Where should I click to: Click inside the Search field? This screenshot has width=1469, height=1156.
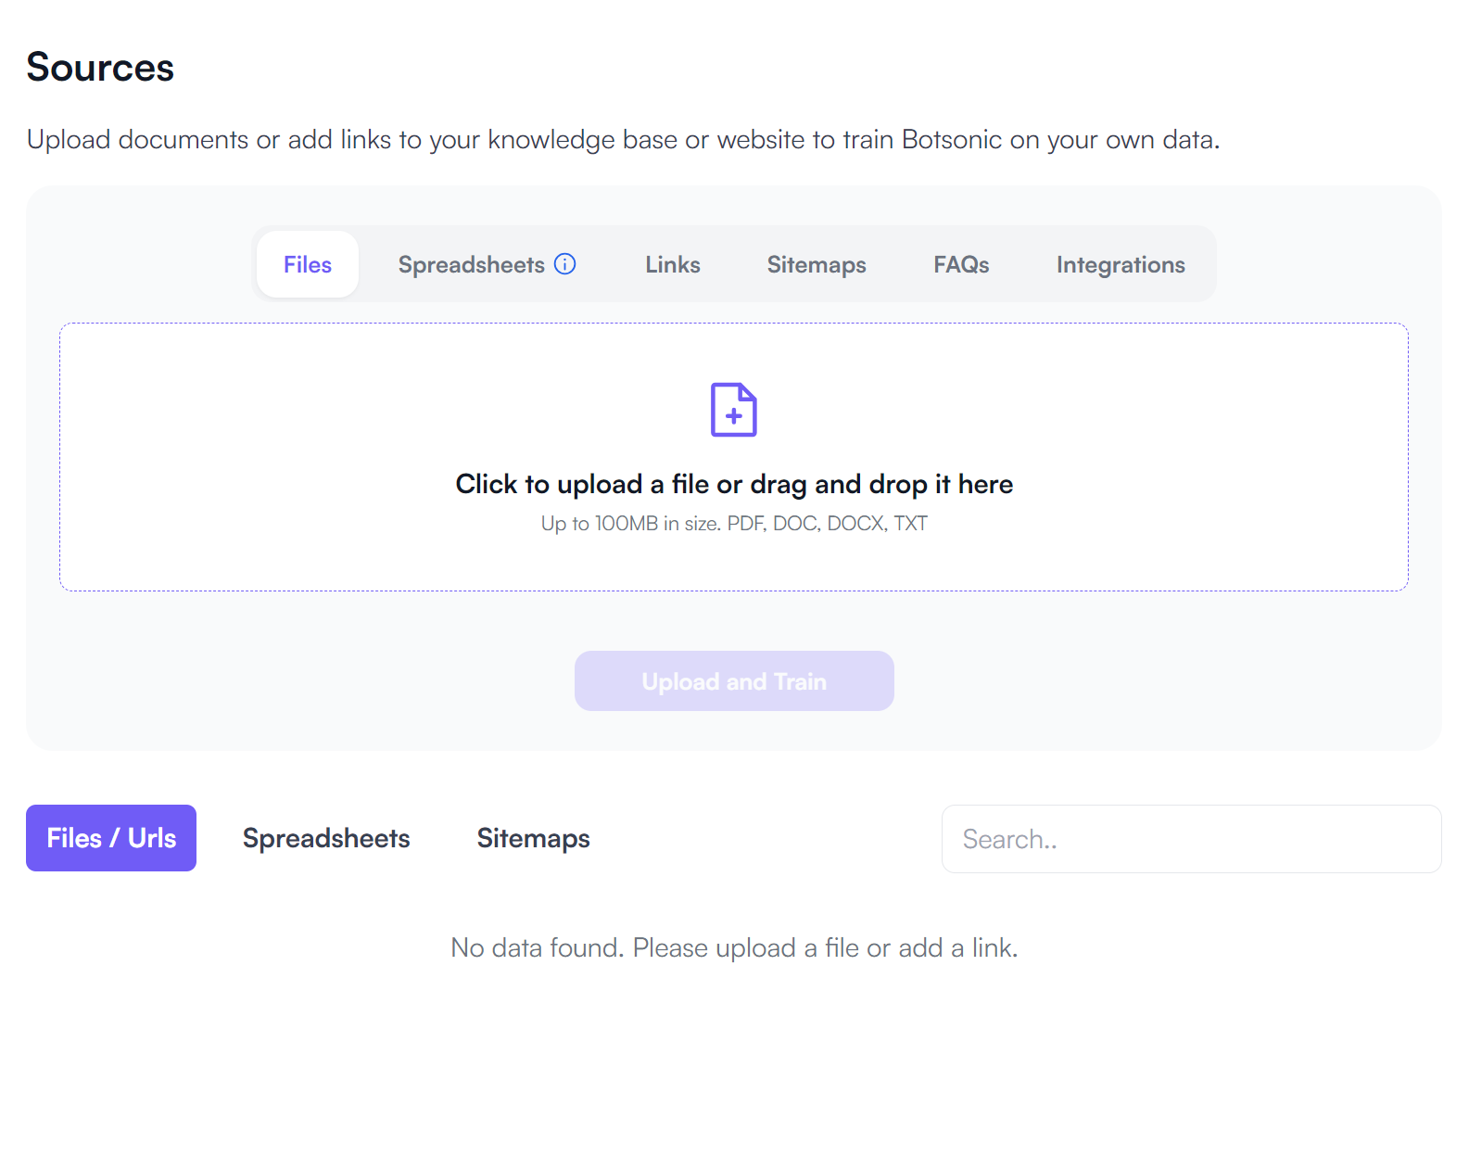1190,838
